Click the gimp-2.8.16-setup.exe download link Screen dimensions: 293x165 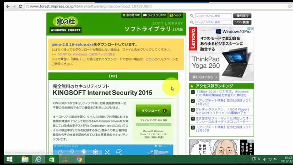click(72, 44)
